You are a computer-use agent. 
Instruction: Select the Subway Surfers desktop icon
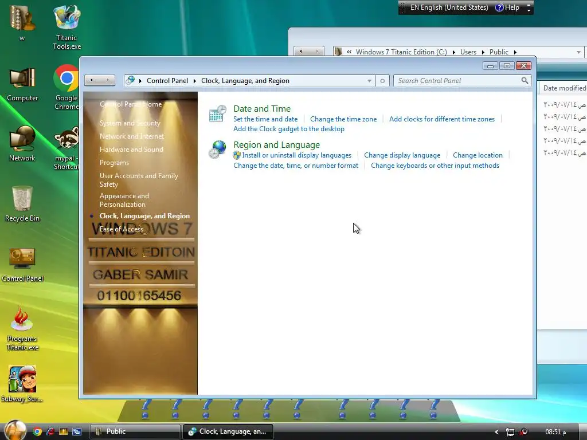22,384
